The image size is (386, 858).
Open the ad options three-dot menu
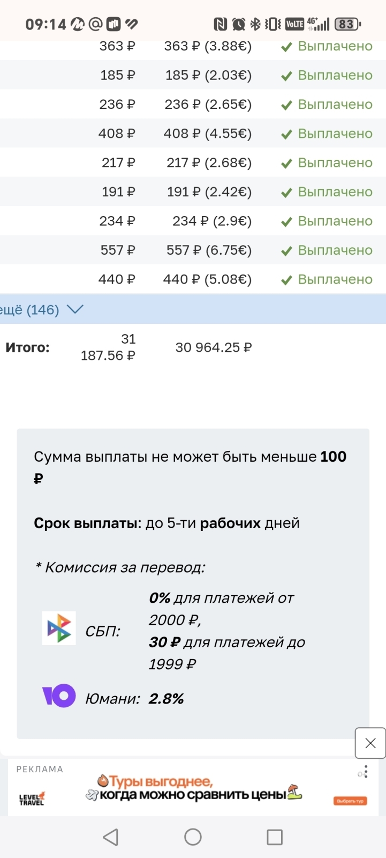click(366, 772)
